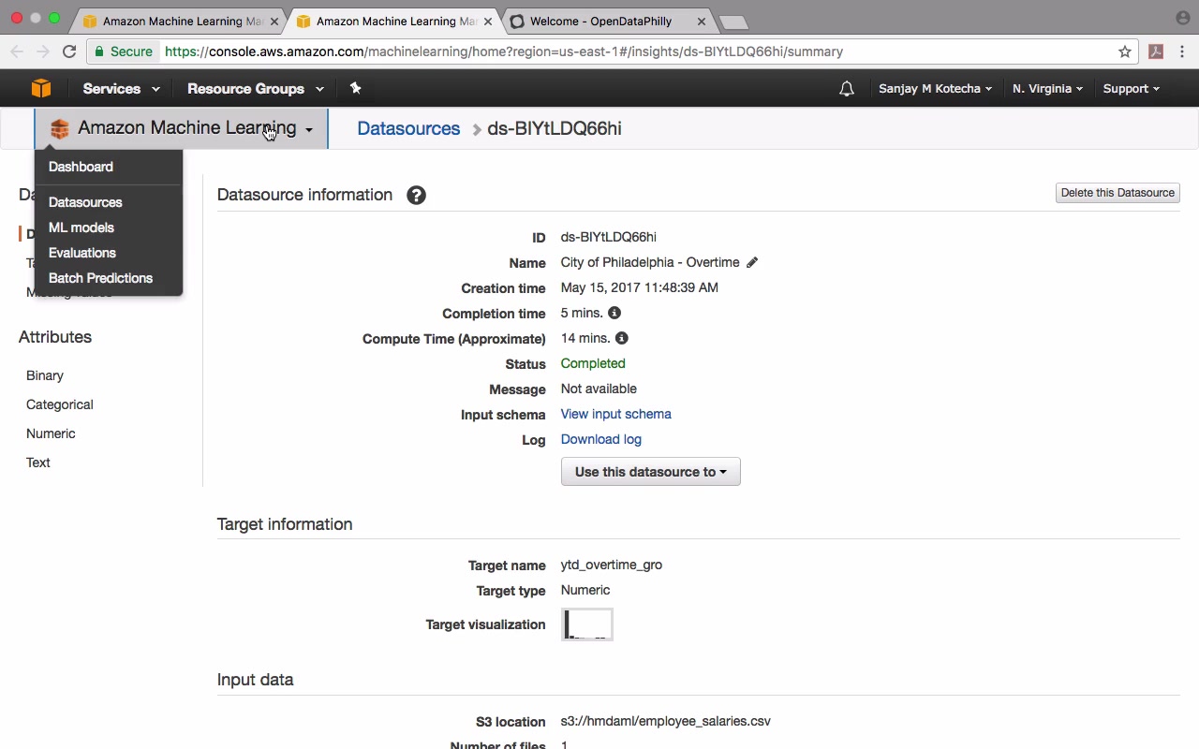Click the AWS console home cube icon
The width and height of the screenshot is (1199, 749).
[40, 89]
